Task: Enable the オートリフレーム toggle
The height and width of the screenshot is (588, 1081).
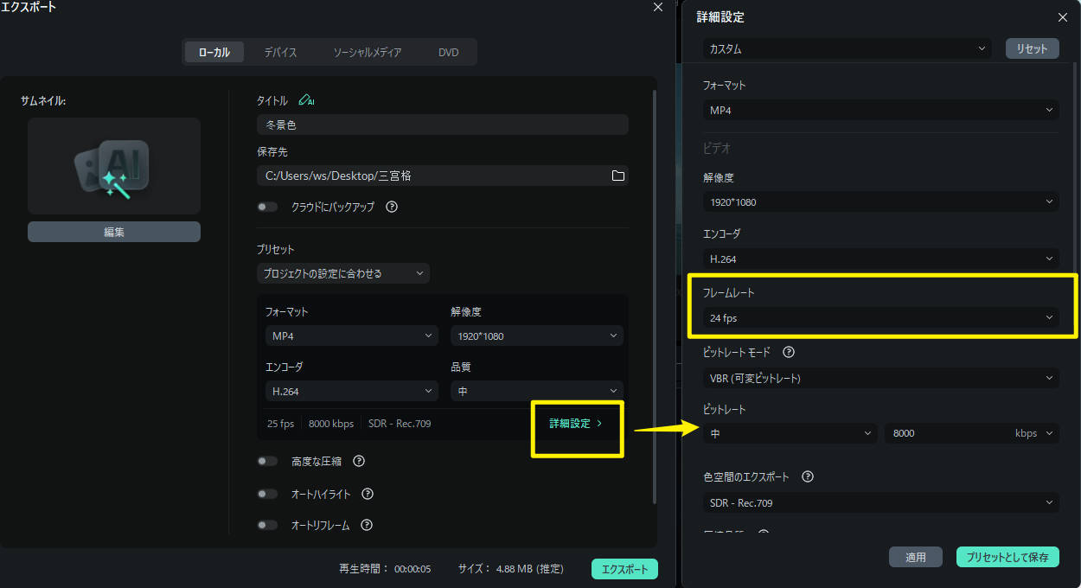Action: pyautogui.click(x=267, y=525)
